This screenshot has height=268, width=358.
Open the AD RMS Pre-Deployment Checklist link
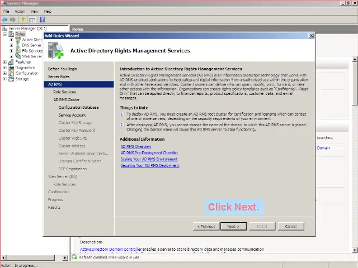[149, 152]
